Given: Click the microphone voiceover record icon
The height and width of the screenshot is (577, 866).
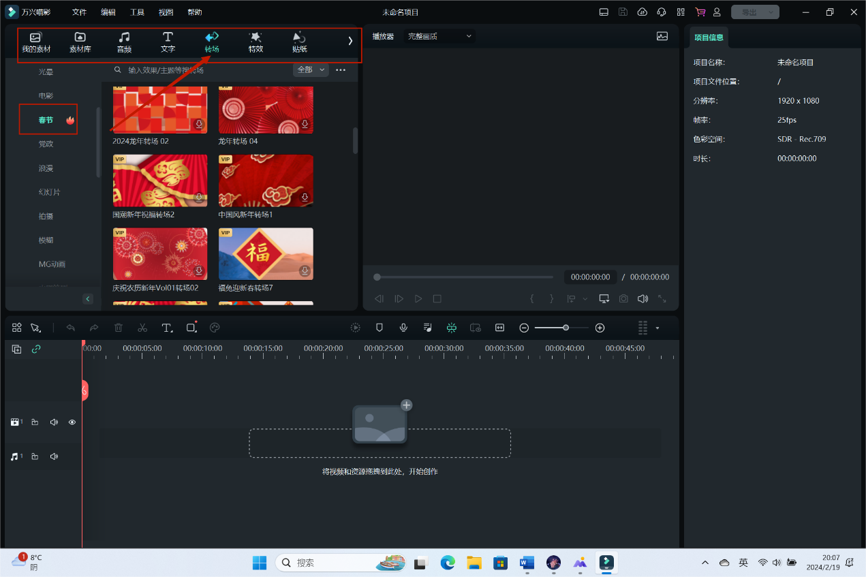Looking at the screenshot, I should coord(403,328).
